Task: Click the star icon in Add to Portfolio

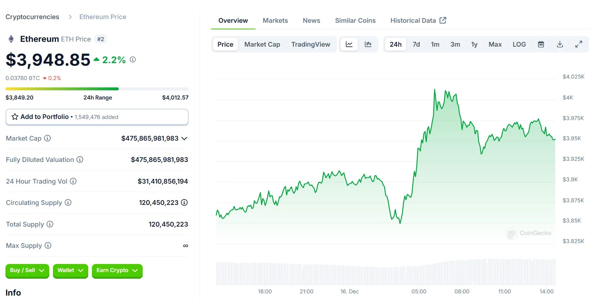Action: [x=15, y=117]
